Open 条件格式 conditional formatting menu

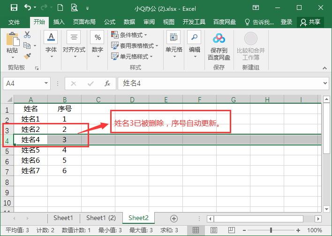[x=129, y=35]
